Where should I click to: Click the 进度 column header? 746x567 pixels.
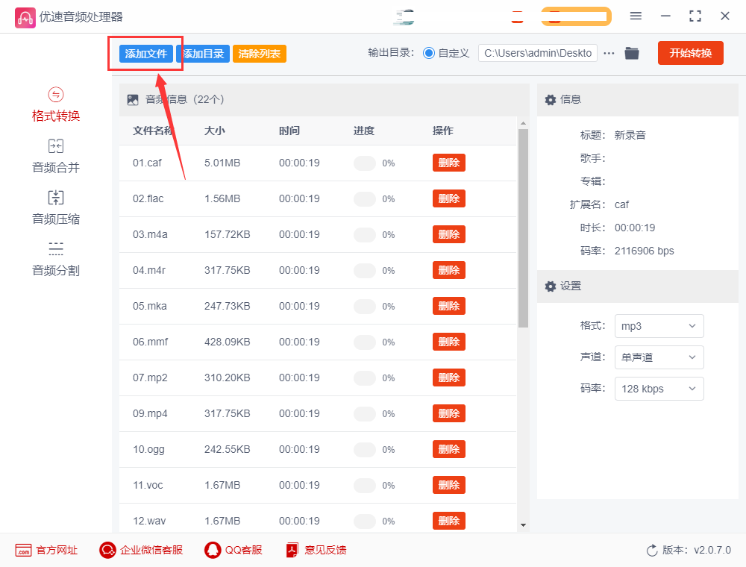364,131
